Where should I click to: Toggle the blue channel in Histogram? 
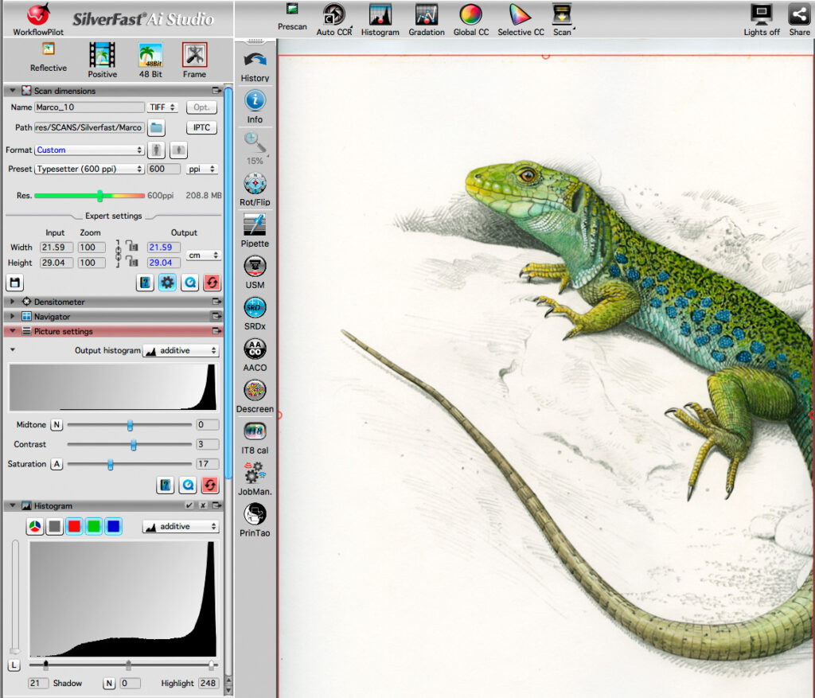point(114,526)
